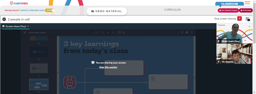Click Nidhi Joshi's video tile
Screen dimensions: 256x94
(234, 33)
